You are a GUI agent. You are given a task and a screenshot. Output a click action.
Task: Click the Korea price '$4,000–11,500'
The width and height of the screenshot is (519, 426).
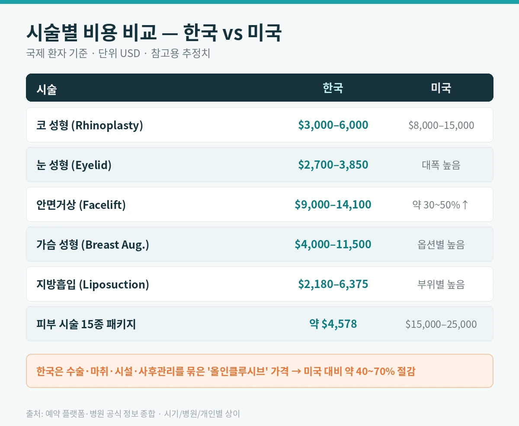[x=333, y=244]
